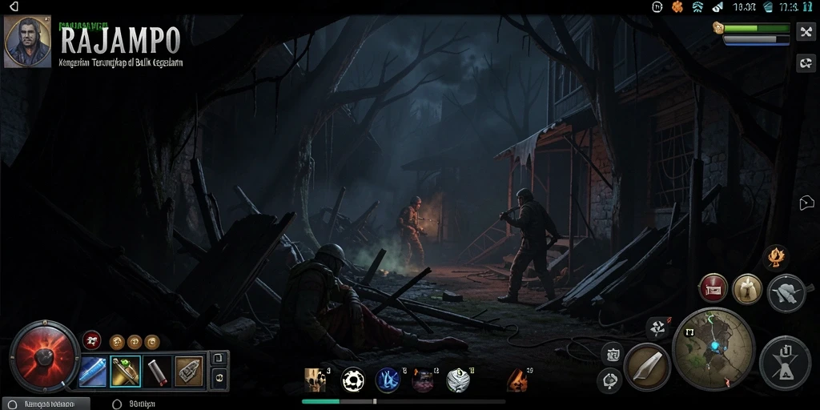This screenshot has width=820, height=410.
Task: Click the green health bar
Action: click(757, 28)
